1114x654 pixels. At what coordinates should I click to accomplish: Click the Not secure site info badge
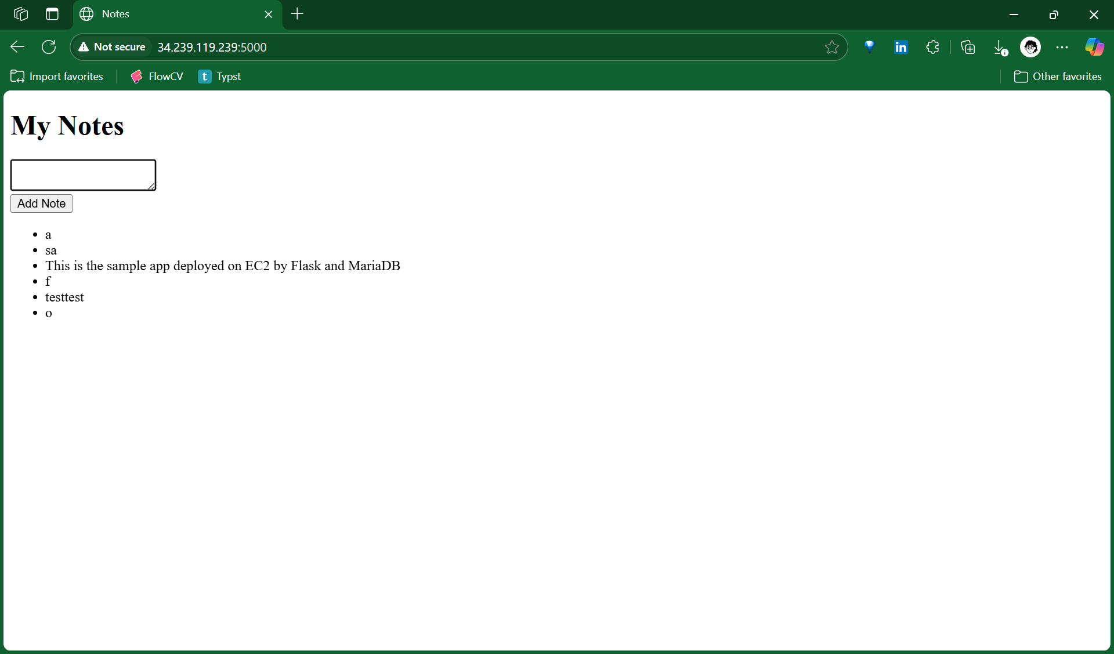coord(112,47)
